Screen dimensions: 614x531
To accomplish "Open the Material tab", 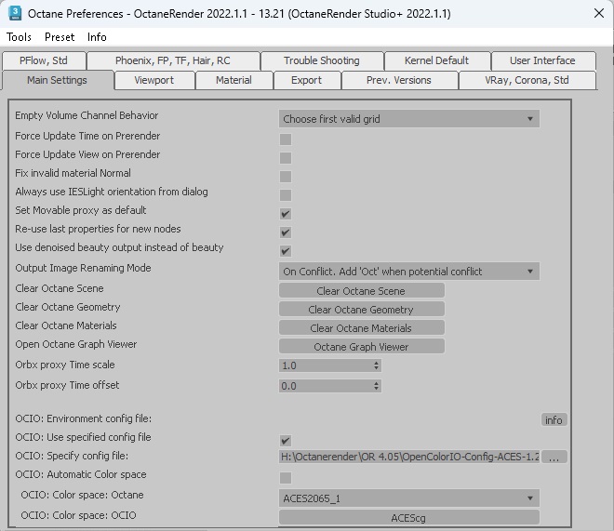I will (x=234, y=80).
